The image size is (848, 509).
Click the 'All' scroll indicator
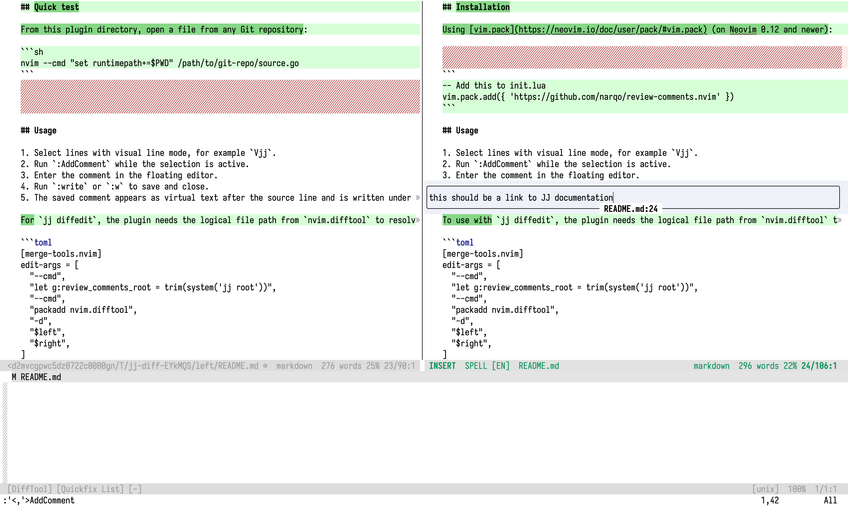coord(830,500)
